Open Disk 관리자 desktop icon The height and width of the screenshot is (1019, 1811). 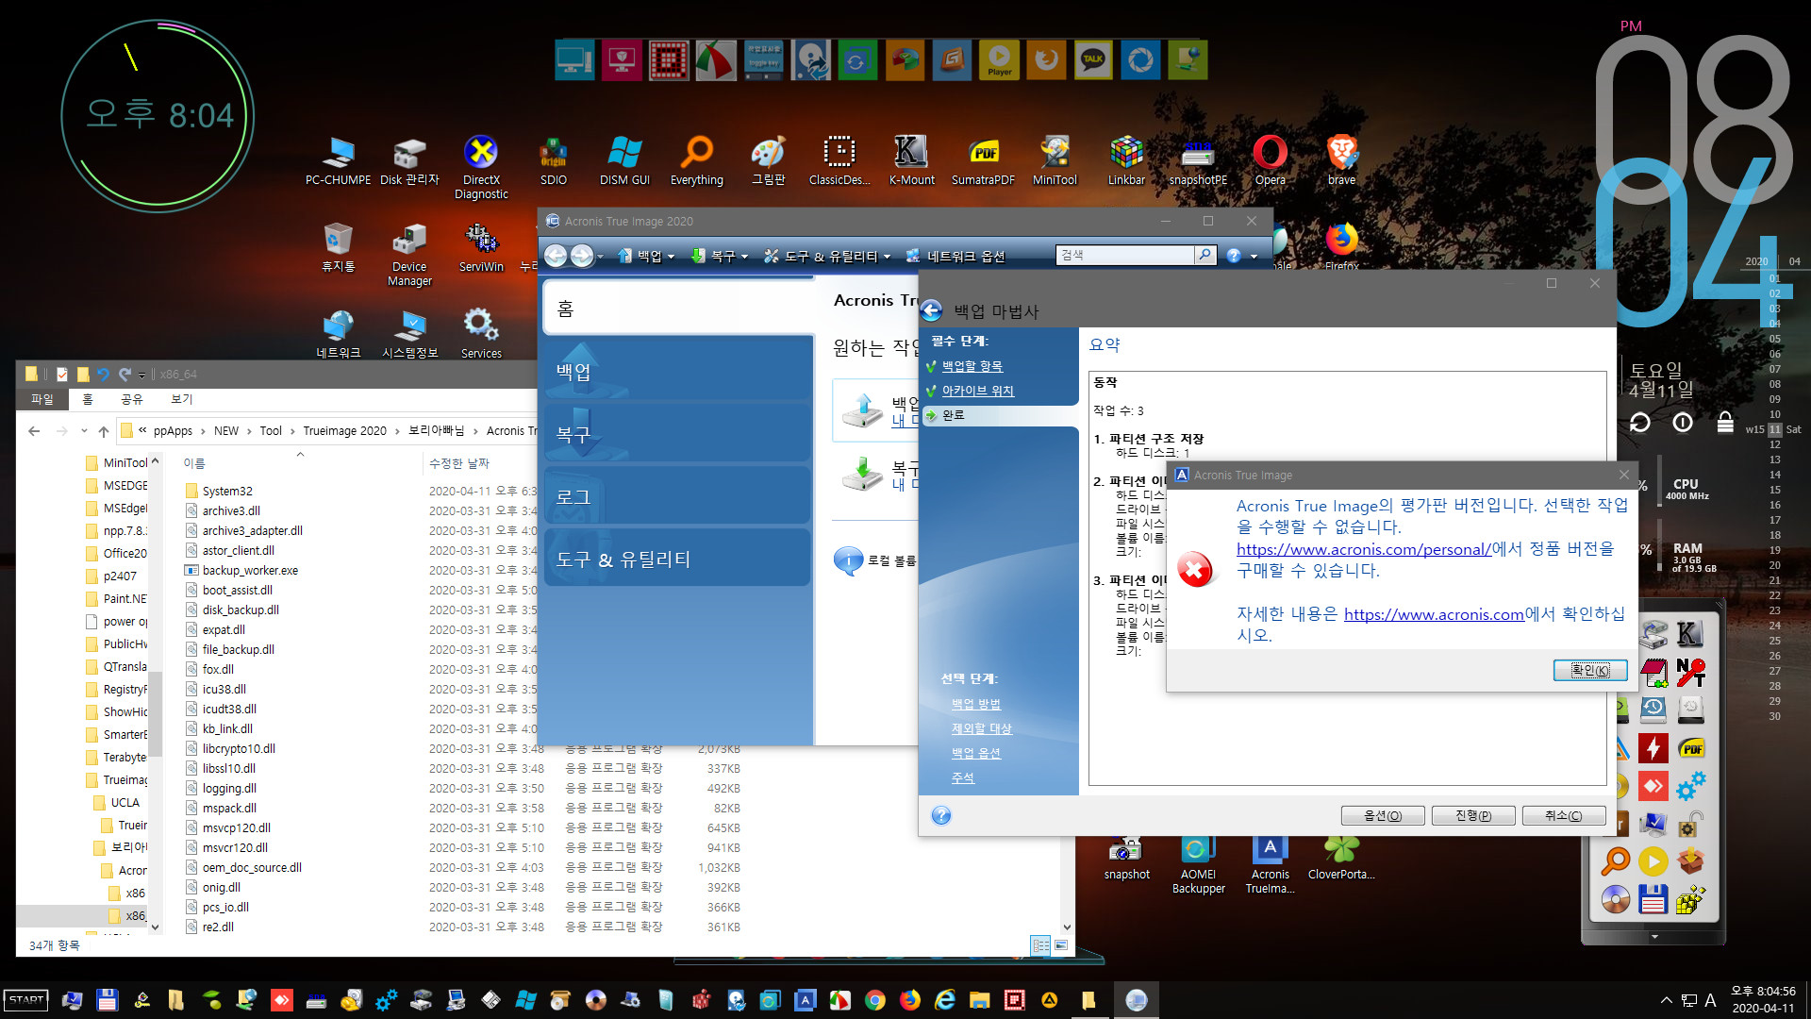tap(409, 160)
